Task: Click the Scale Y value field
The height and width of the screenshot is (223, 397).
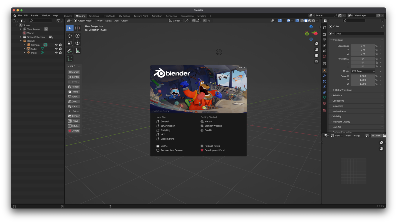Action: tap(363, 80)
